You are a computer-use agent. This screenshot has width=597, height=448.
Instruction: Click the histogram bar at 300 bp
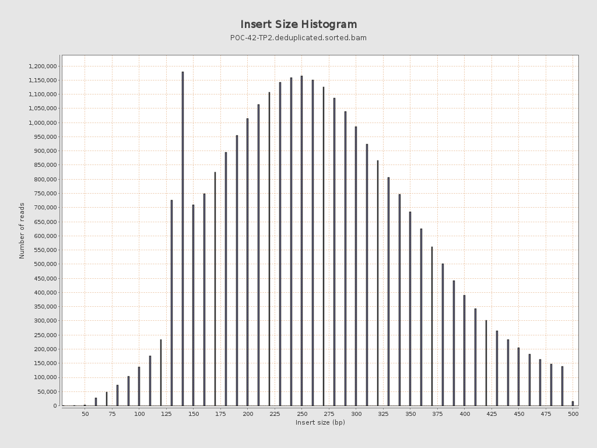pos(356,266)
